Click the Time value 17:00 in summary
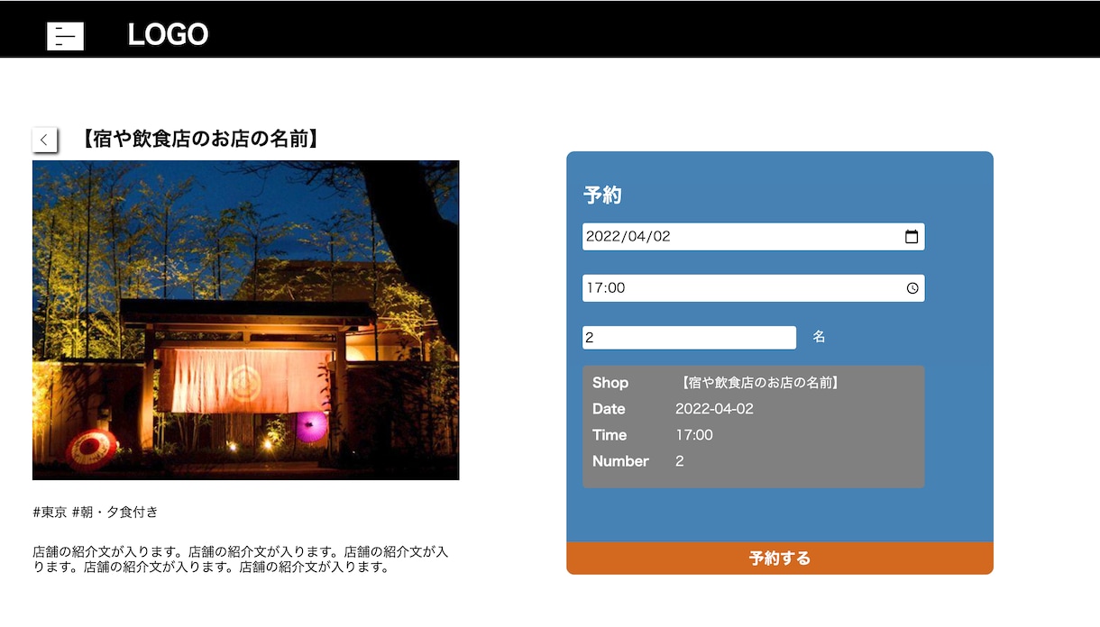This screenshot has height=627, width=1100. pos(694,435)
